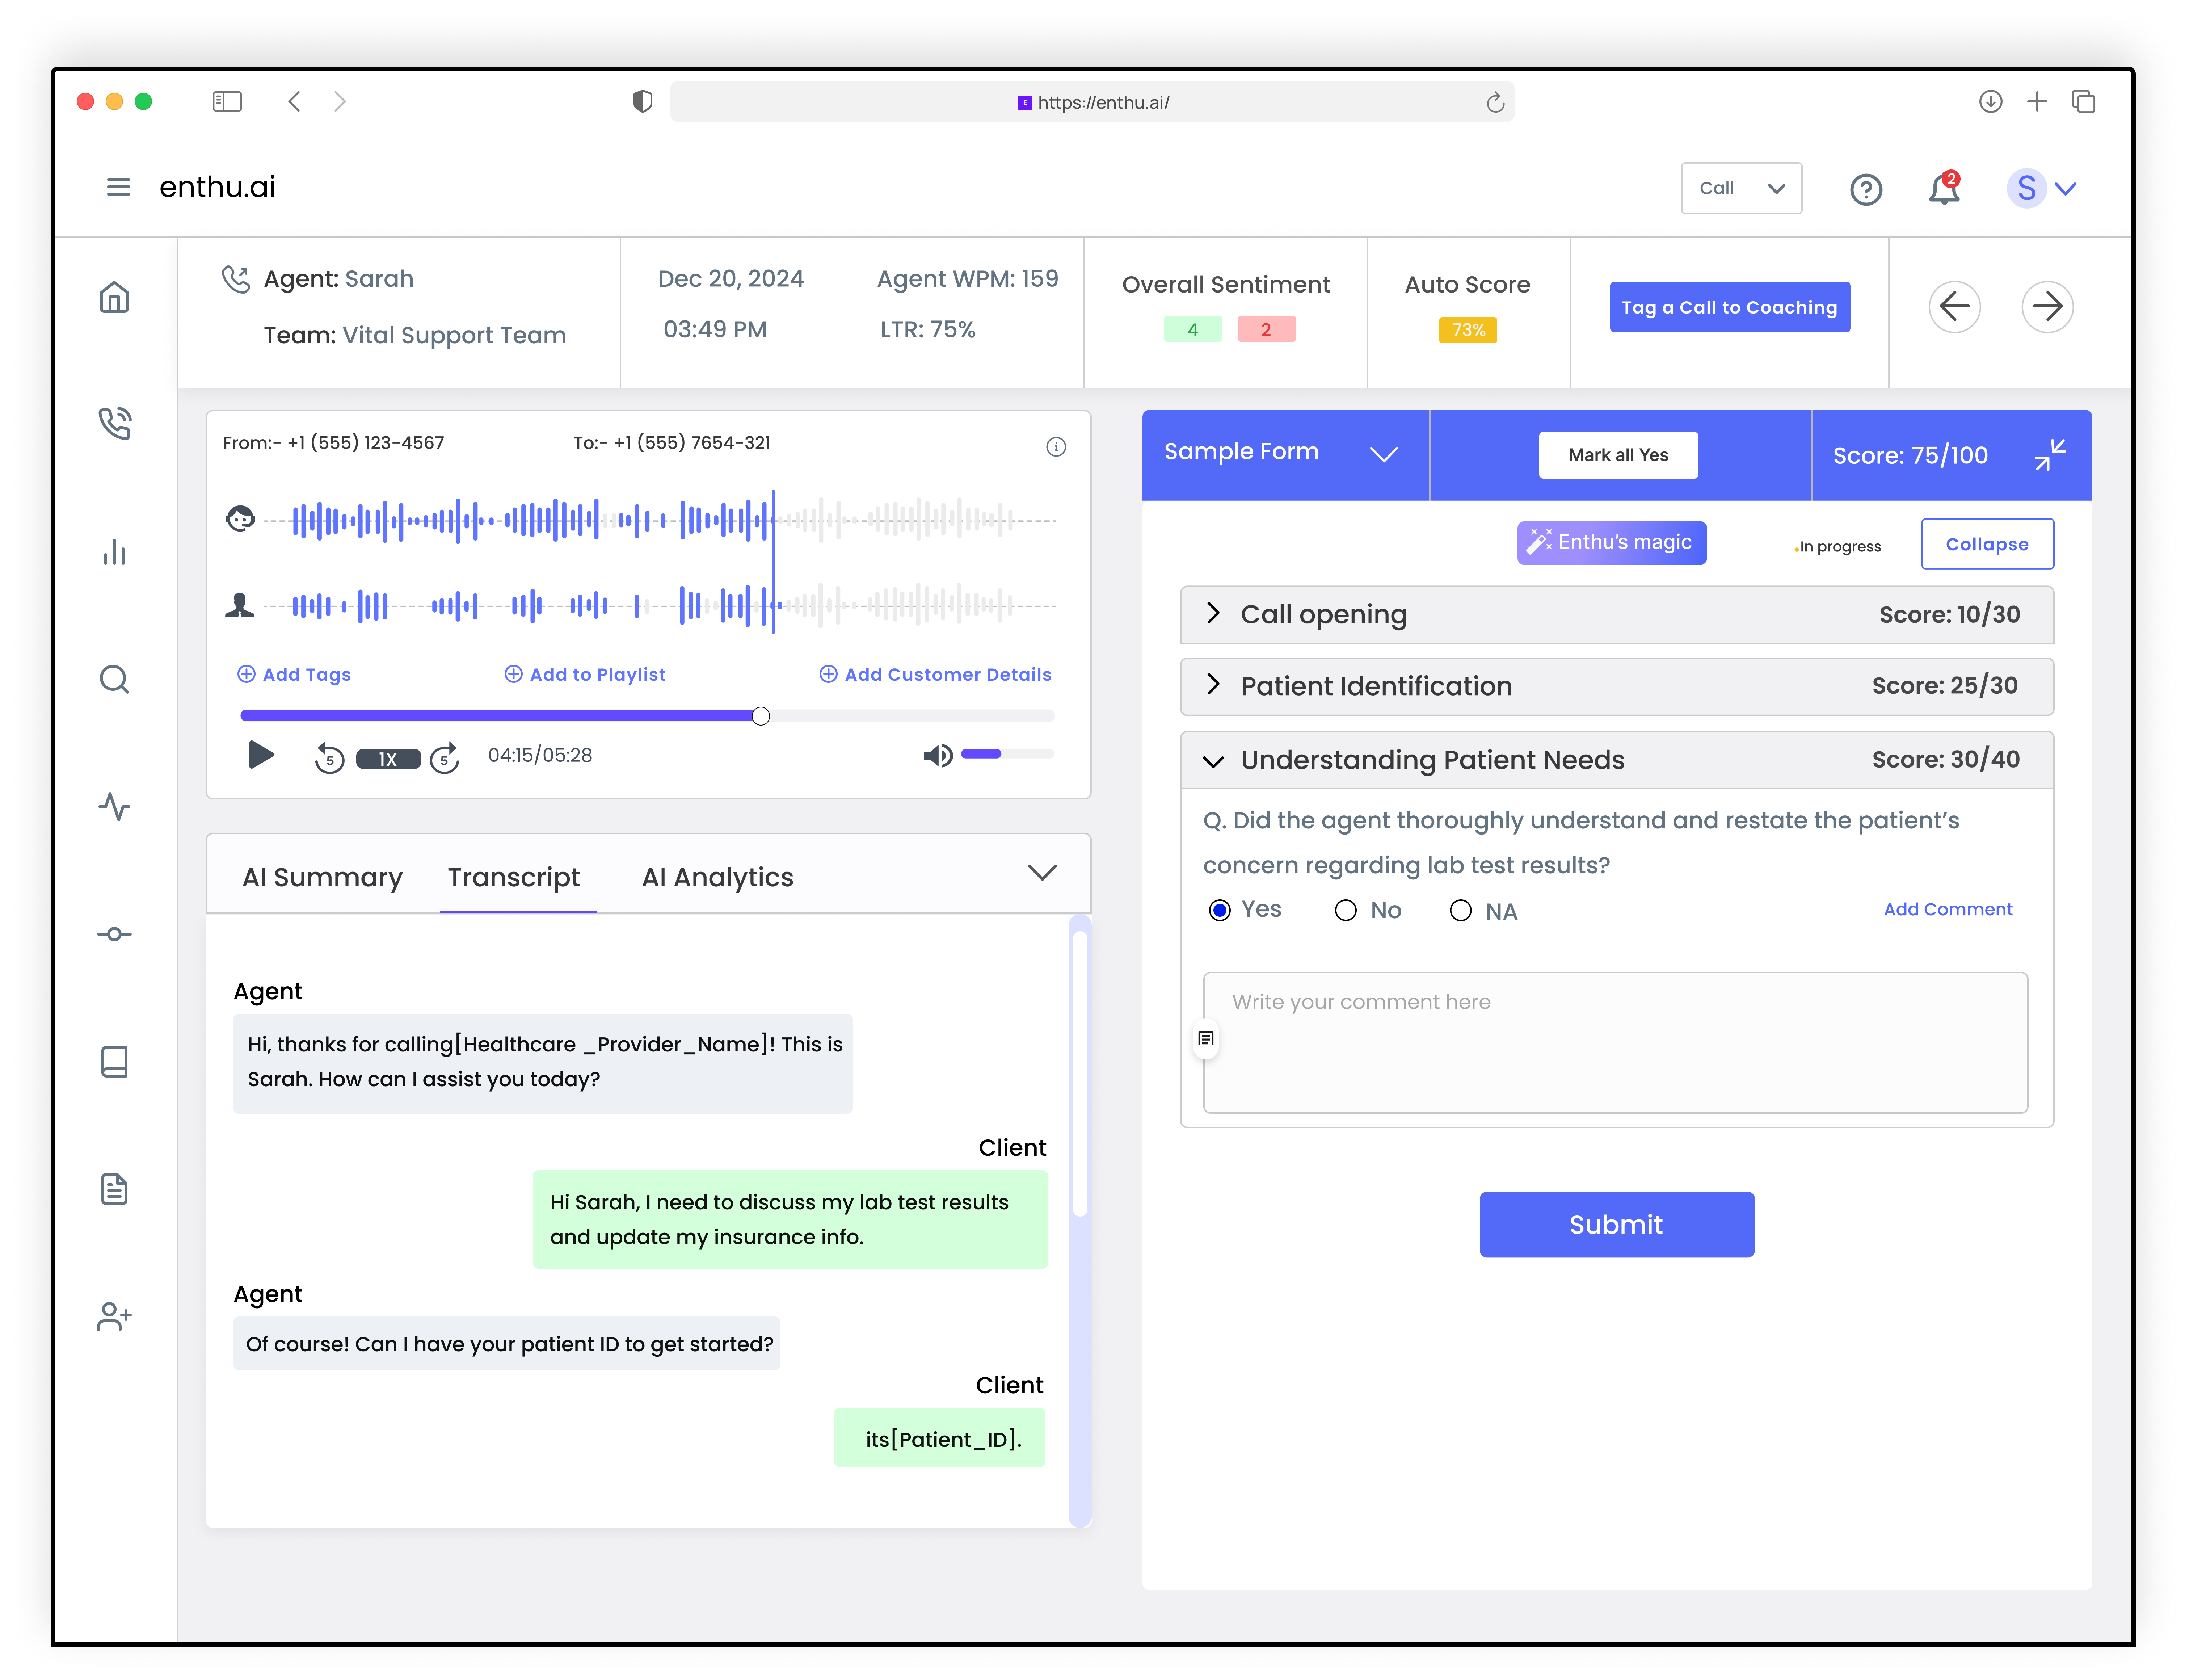
Task: Select the NA radio button
Action: (x=1460, y=910)
